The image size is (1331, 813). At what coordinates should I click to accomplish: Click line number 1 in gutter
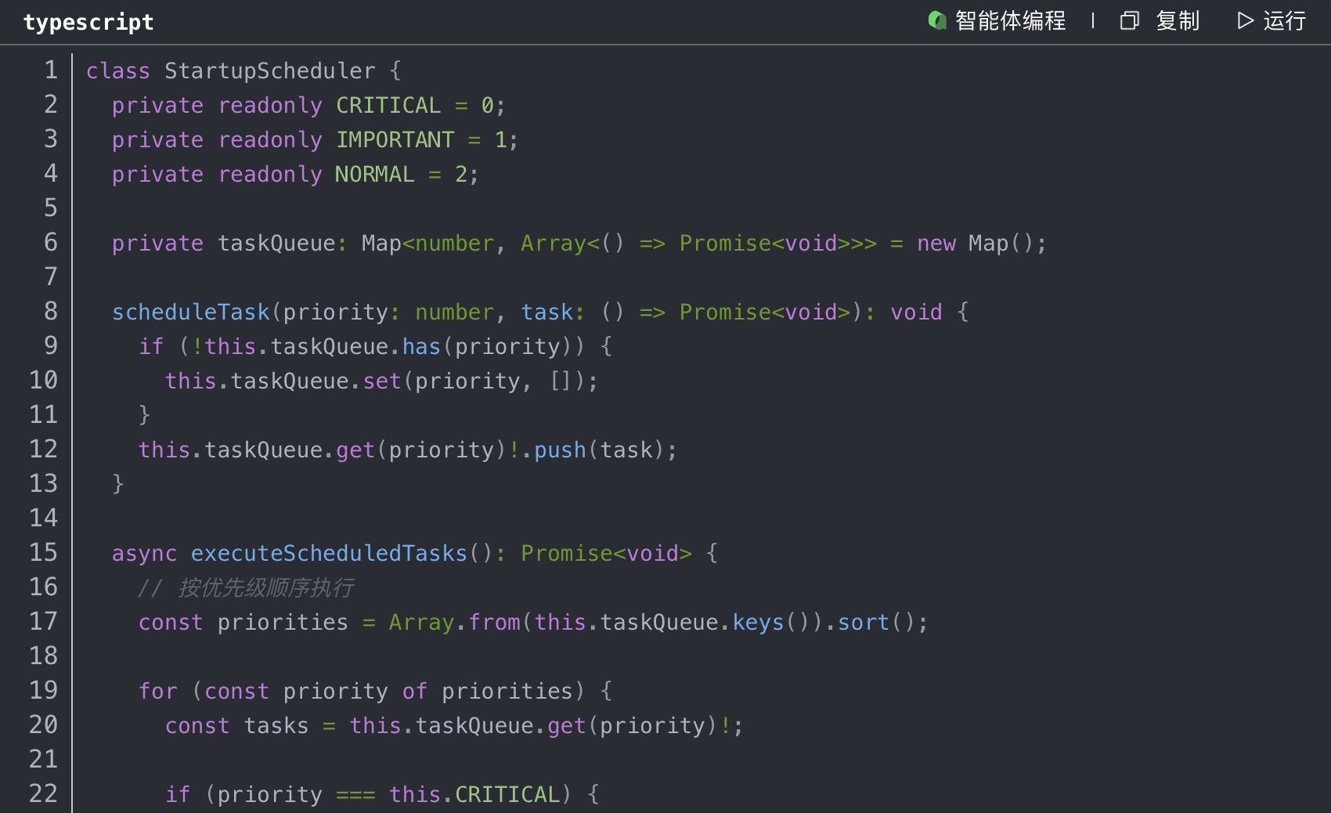(x=51, y=70)
